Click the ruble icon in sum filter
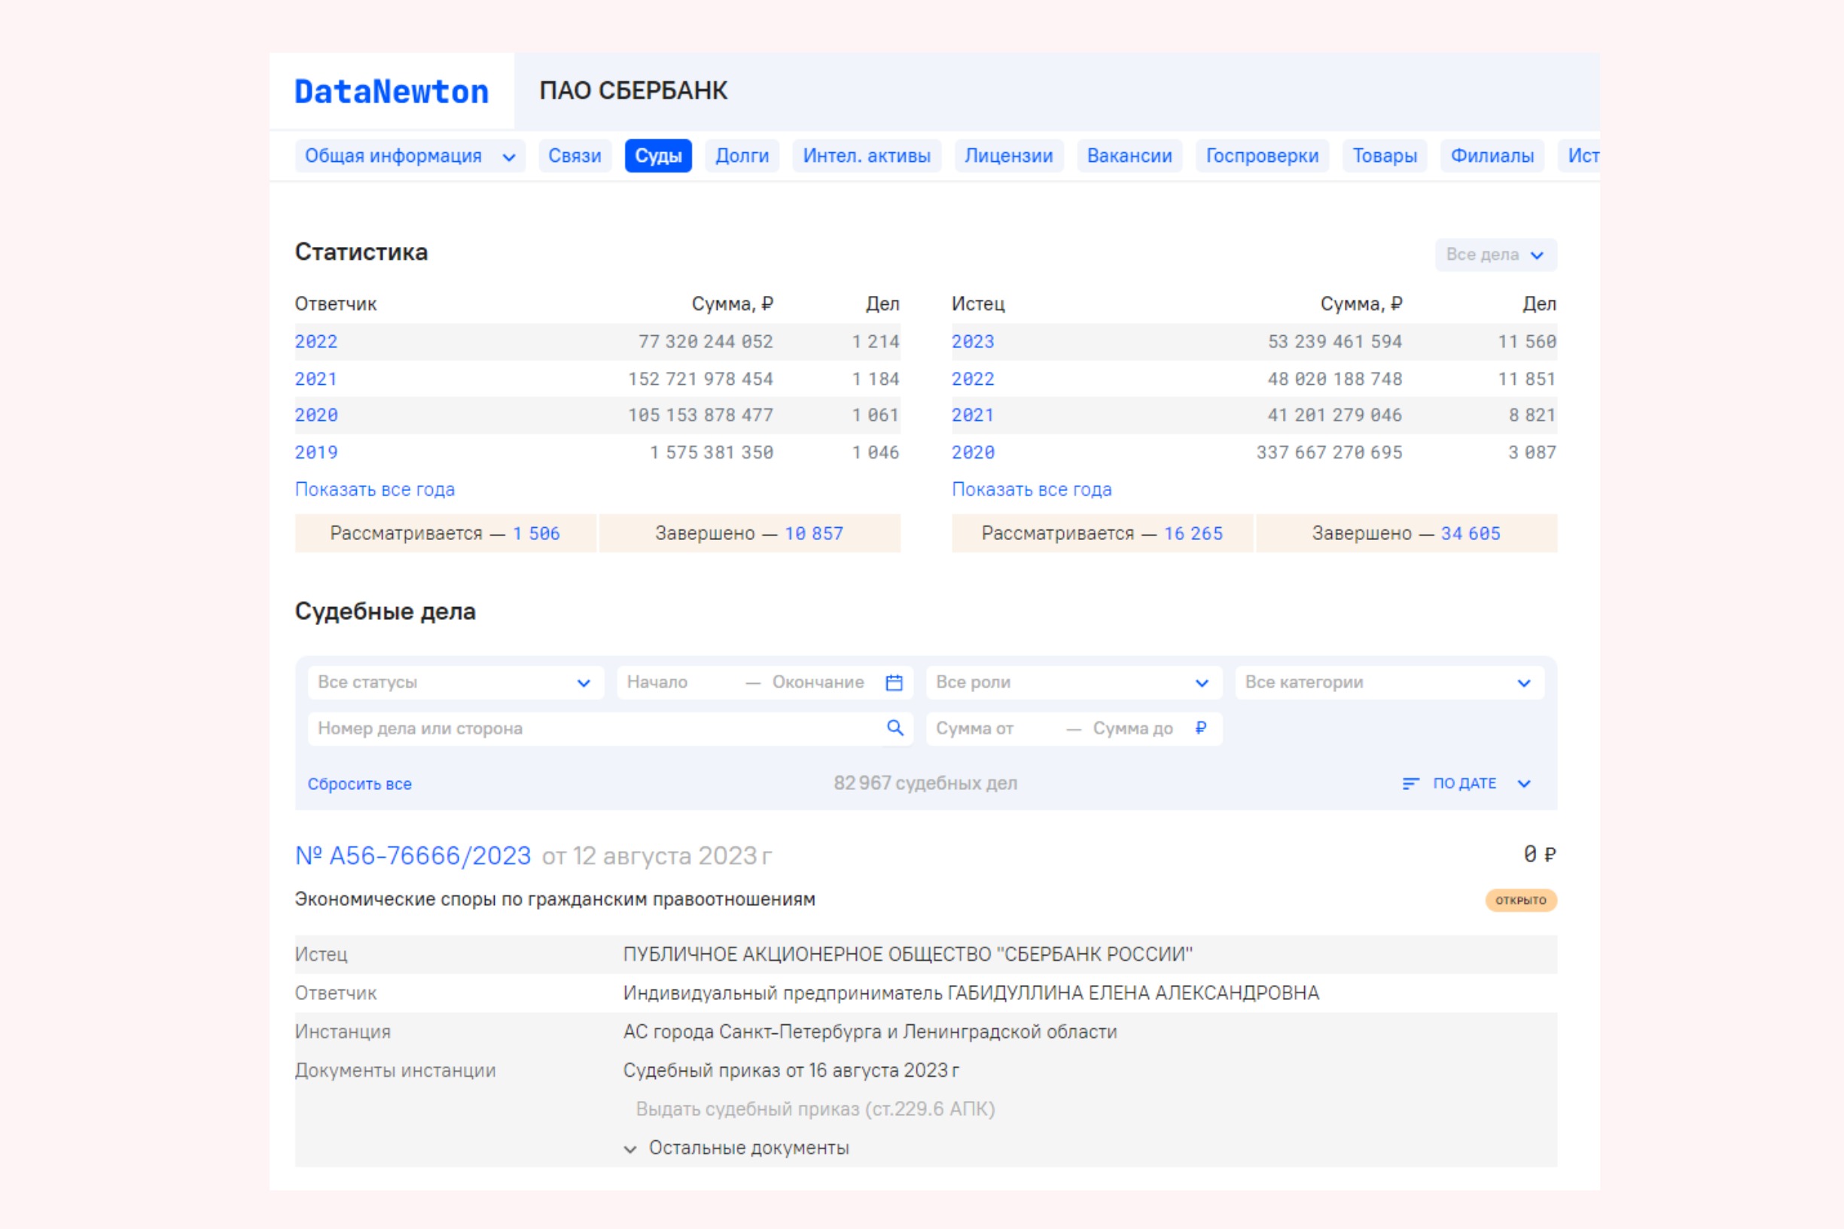Image resolution: width=1844 pixels, height=1229 pixels. tap(1199, 728)
